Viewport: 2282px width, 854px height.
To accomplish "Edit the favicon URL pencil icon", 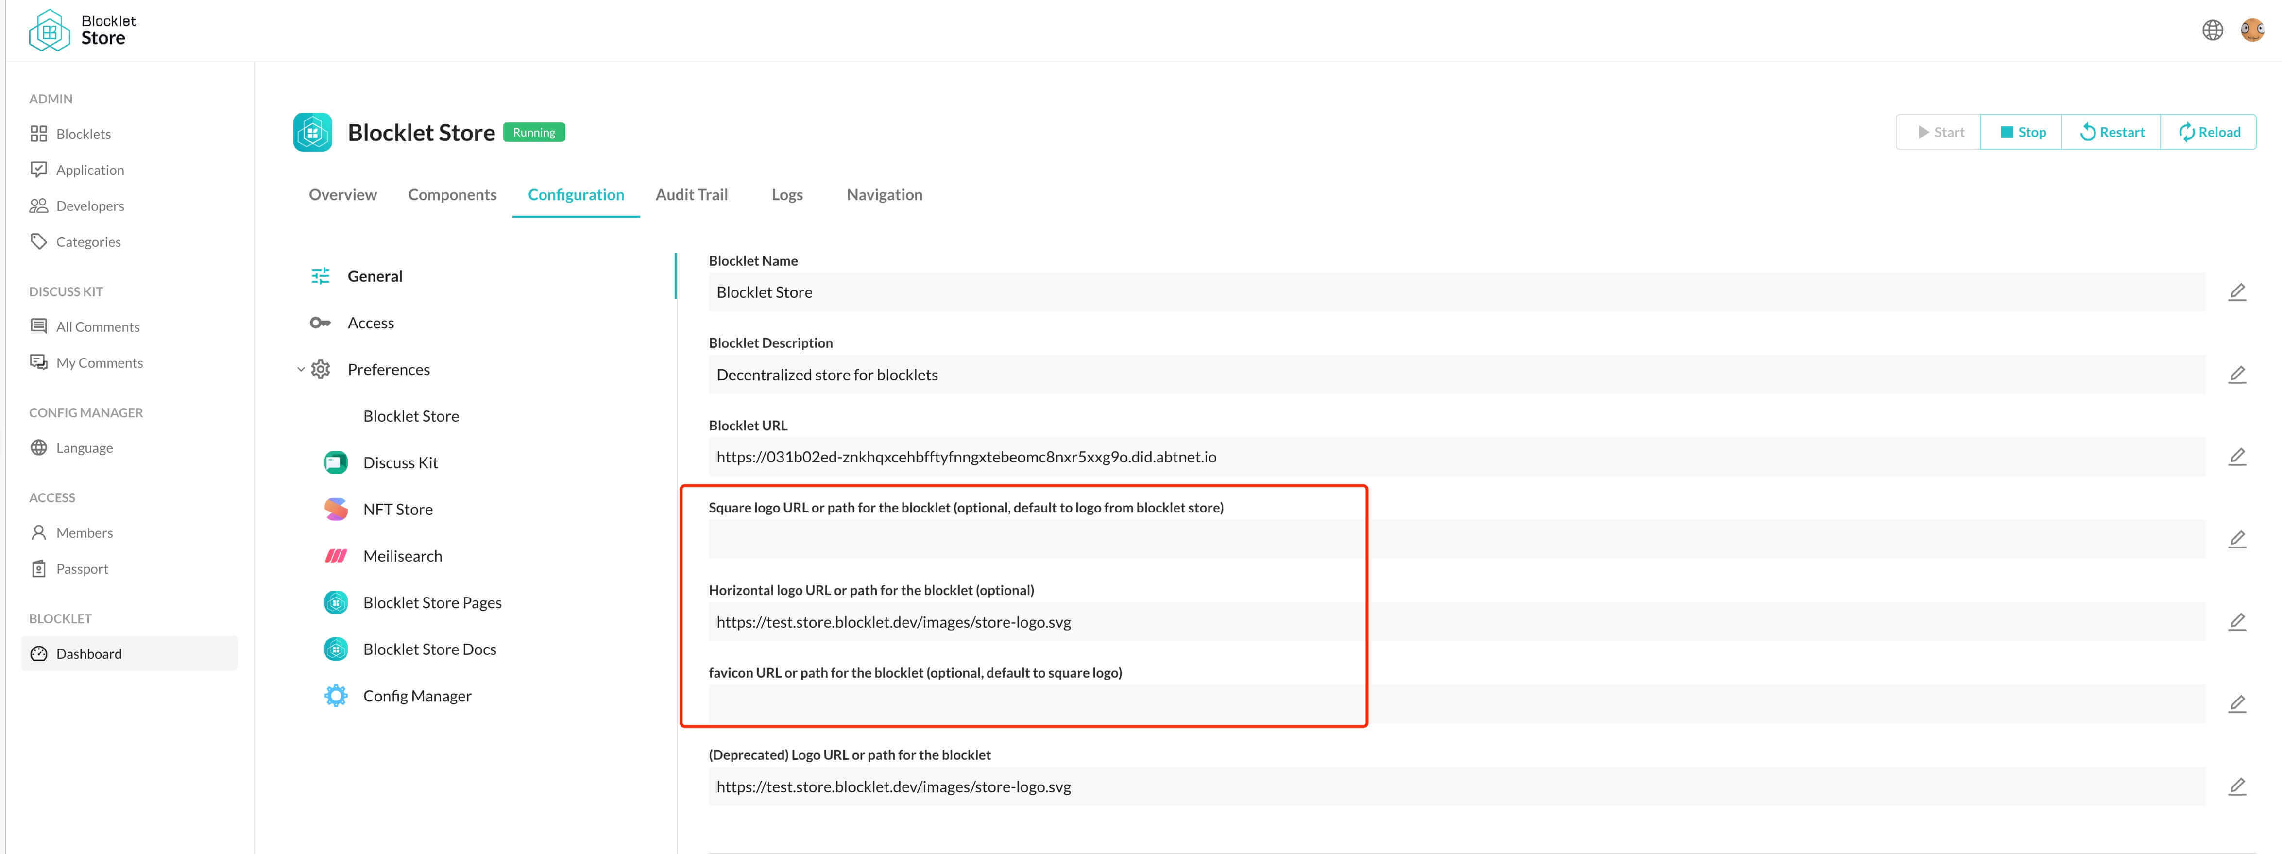I will pyautogui.click(x=2236, y=704).
